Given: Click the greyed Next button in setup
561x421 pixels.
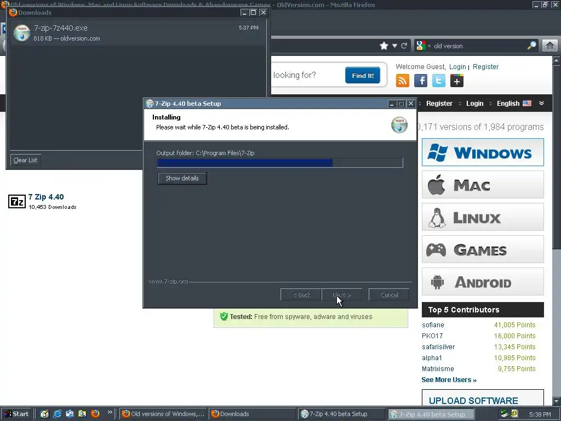Looking at the screenshot, I should [x=342, y=295].
